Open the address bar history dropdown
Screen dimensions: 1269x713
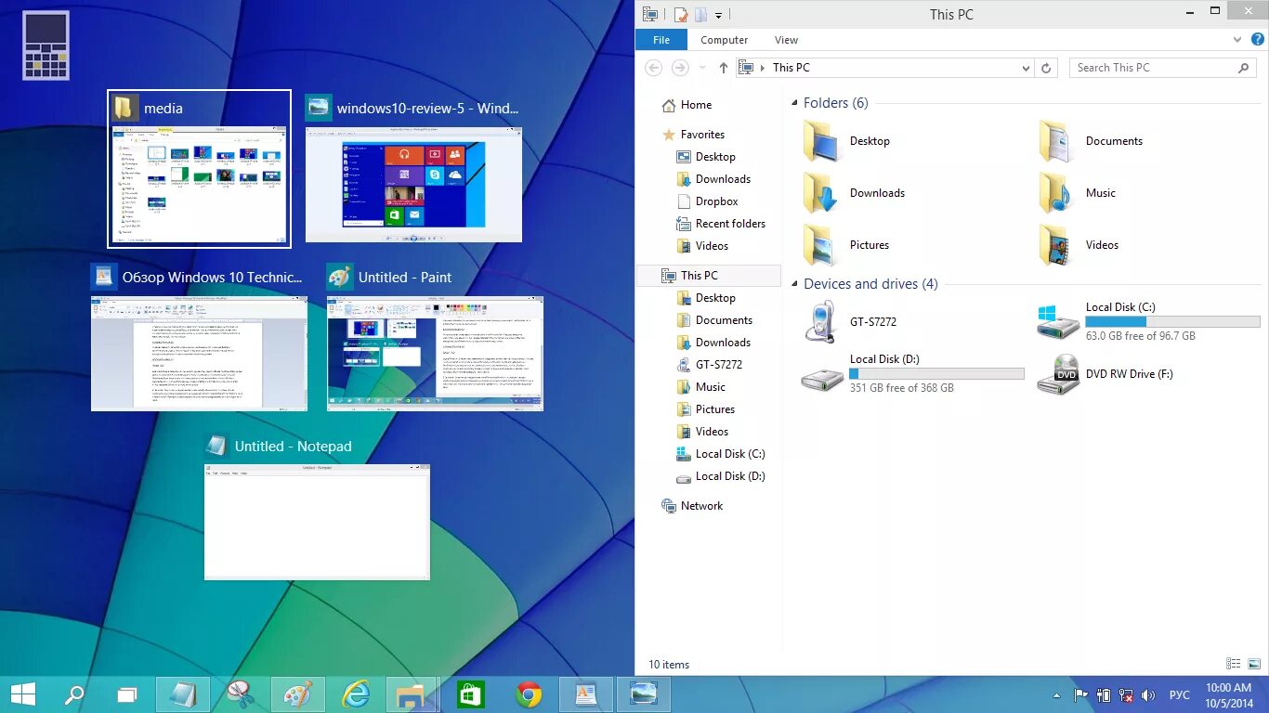click(1026, 68)
